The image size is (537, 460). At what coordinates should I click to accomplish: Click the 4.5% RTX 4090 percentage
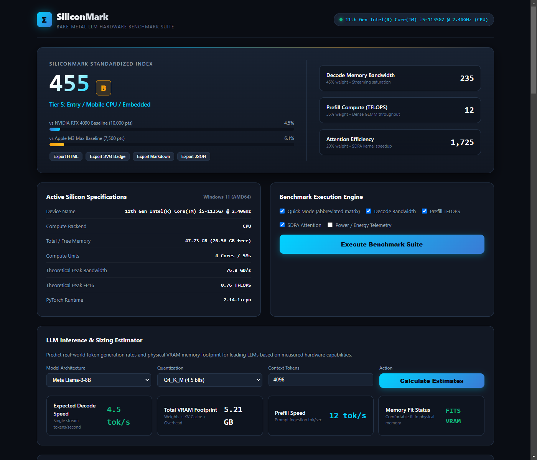tap(289, 123)
